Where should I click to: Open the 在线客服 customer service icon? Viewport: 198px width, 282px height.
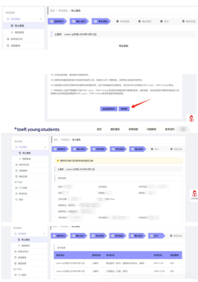194,195
